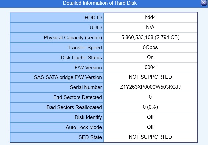The image size is (208, 145).
Task: Click the dialog title 'Detailed Information of Hard Disk'
Action: click(100, 3)
